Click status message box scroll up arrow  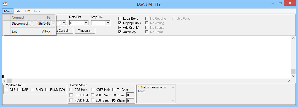(x=173, y=88)
